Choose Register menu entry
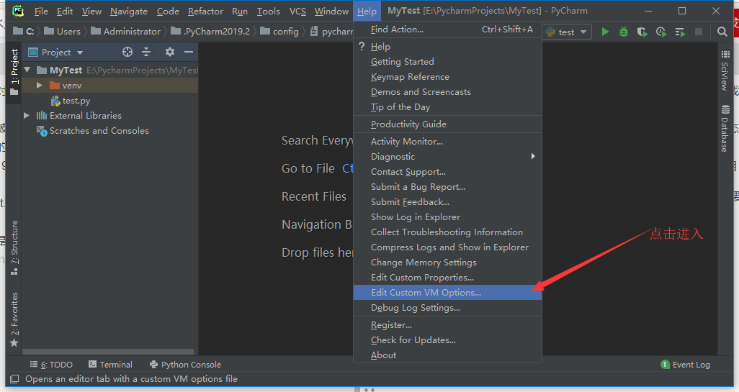Image resolution: width=739 pixels, height=392 pixels. coord(447,325)
